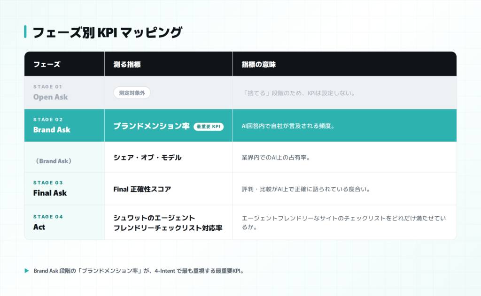The image size is (481, 296).
Task: Click the text 業界内でのAI上の占有率。
Action: pos(276,158)
